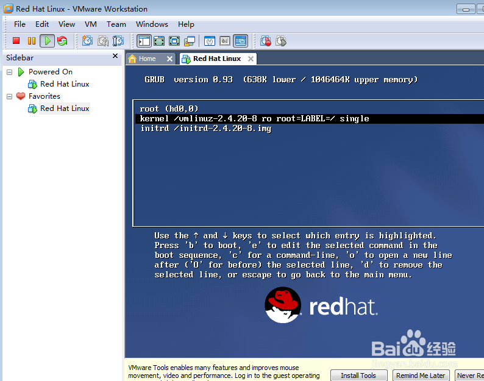Reset the virtual machine from toolbar
This screenshot has height=381, width=484.
[x=62, y=41]
